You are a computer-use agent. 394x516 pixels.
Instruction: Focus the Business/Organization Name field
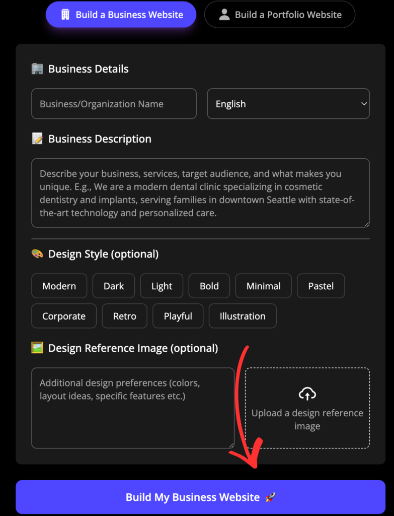pyautogui.click(x=114, y=104)
